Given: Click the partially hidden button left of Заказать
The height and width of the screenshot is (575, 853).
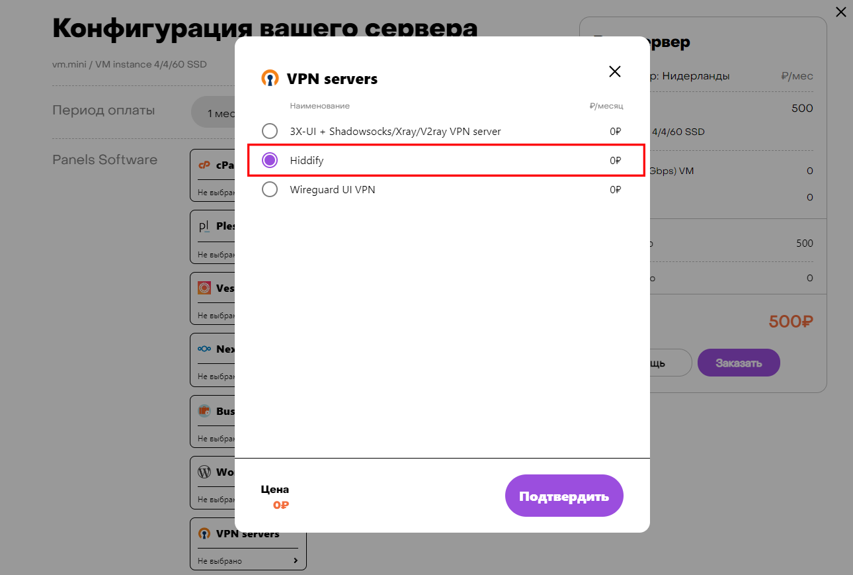Looking at the screenshot, I should (x=670, y=363).
